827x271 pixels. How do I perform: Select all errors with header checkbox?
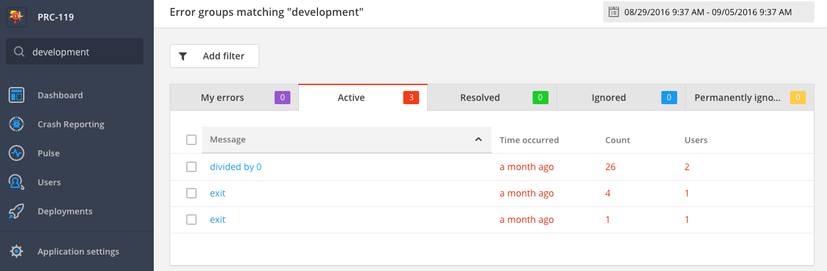(x=191, y=140)
